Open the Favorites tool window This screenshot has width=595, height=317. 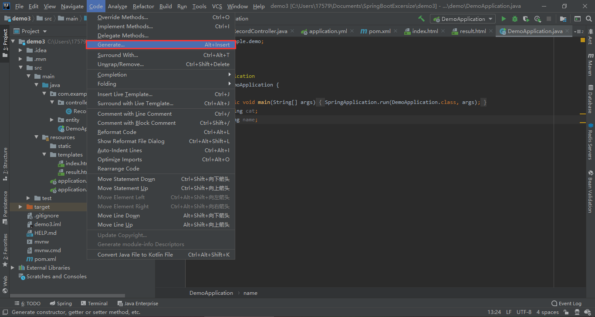[x=5, y=250]
